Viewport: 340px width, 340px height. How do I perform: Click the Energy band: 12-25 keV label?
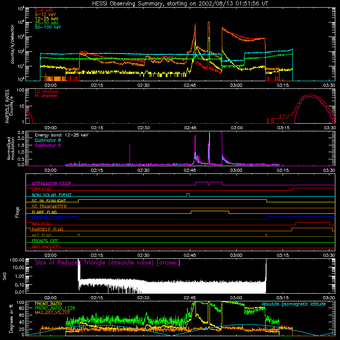(62, 135)
